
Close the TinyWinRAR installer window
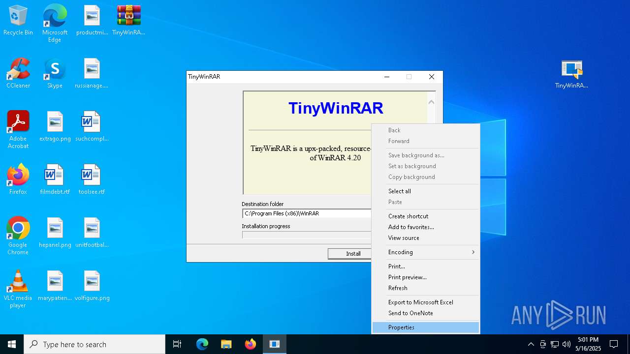[432, 77]
